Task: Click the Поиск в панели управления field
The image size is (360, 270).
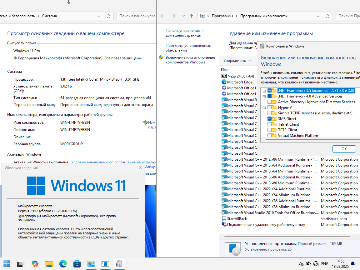Action: tap(137, 16)
